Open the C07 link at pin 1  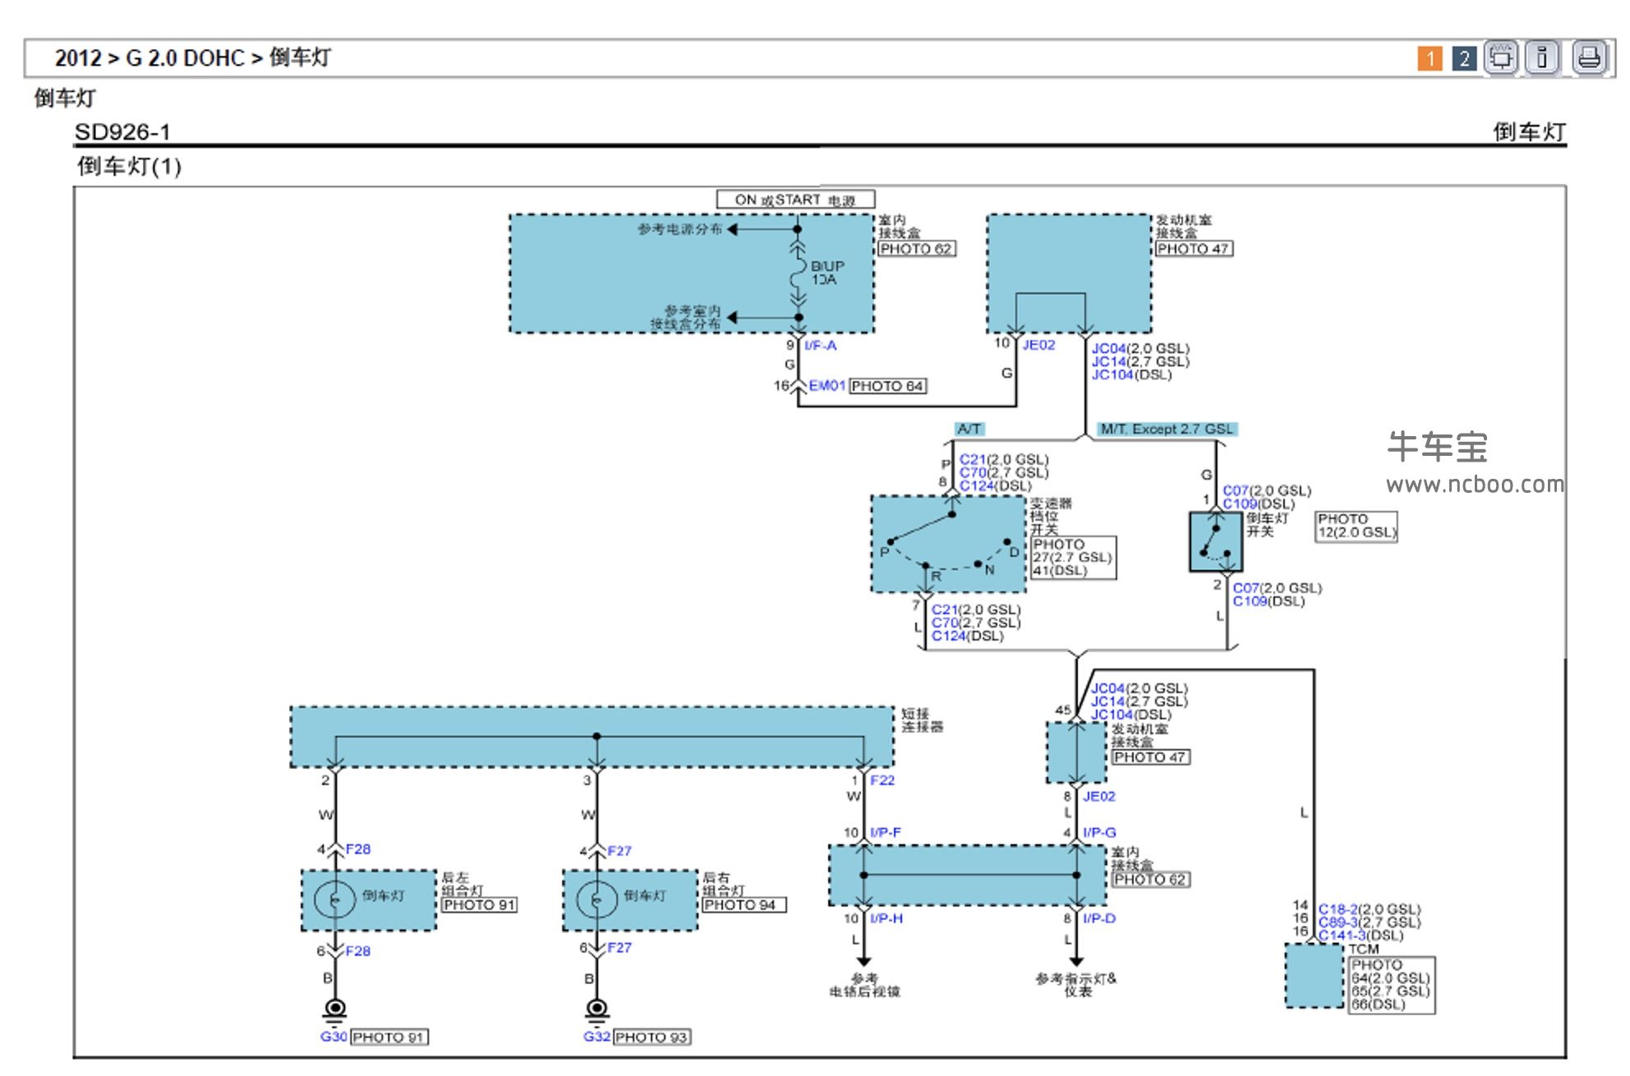click(x=1235, y=491)
